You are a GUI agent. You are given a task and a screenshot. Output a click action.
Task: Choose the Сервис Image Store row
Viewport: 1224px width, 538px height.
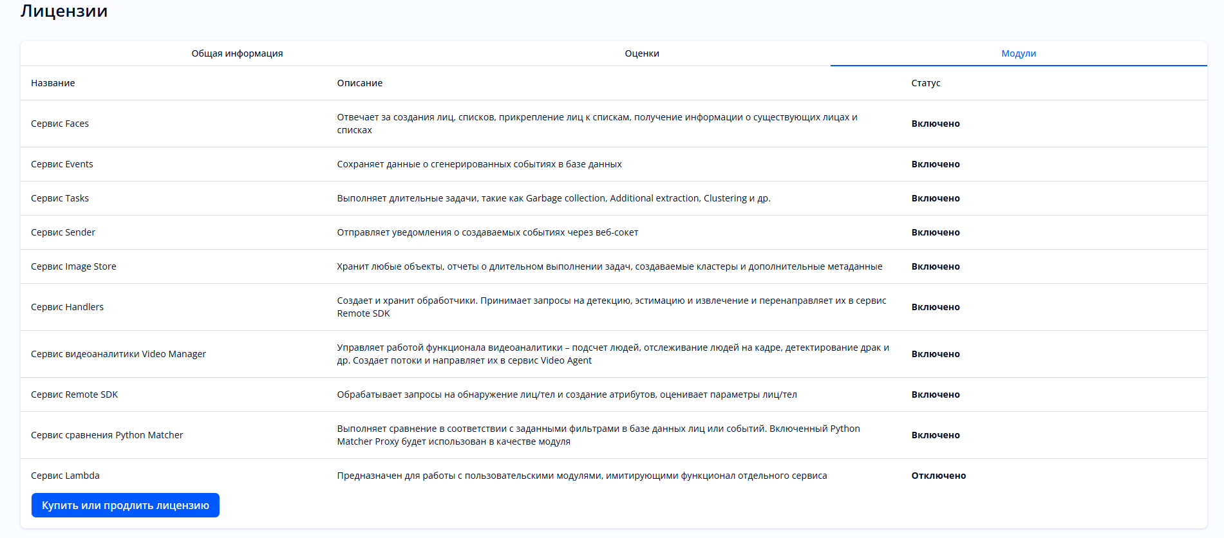(73, 266)
